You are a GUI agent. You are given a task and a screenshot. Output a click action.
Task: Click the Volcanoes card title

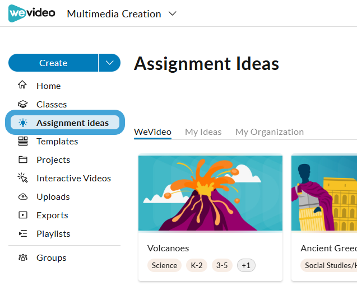tap(168, 249)
